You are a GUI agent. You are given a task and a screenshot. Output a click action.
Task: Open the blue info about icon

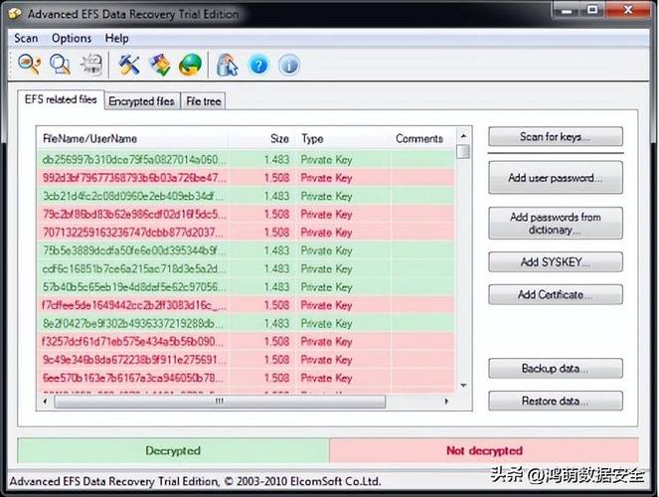tap(289, 65)
